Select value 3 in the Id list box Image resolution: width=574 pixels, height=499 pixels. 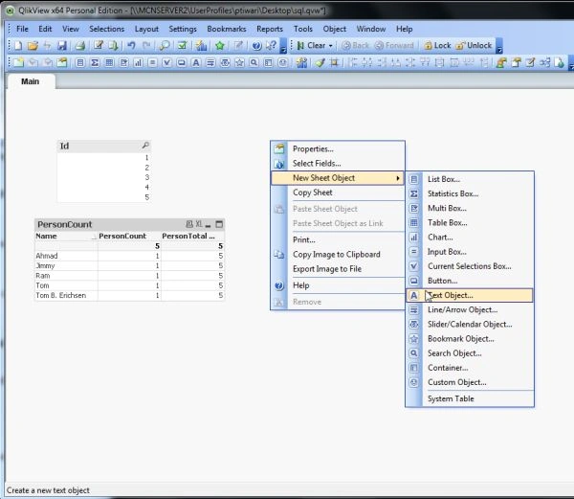104,177
